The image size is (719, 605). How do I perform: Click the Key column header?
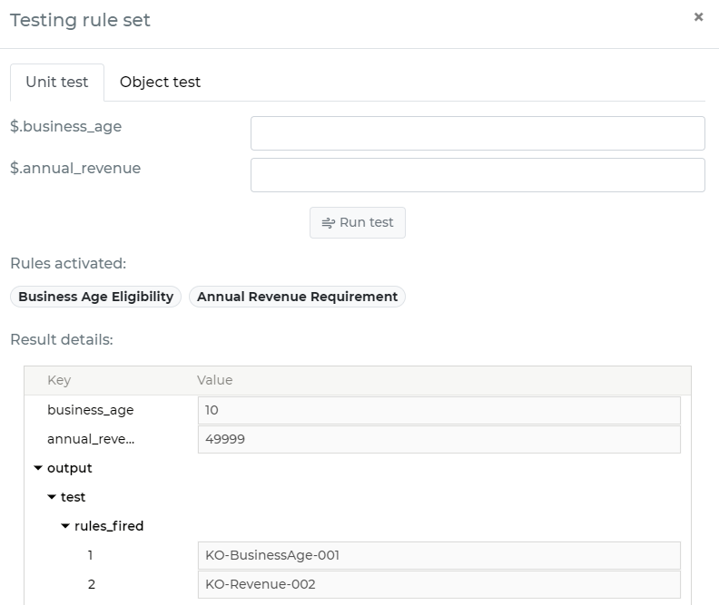click(59, 380)
